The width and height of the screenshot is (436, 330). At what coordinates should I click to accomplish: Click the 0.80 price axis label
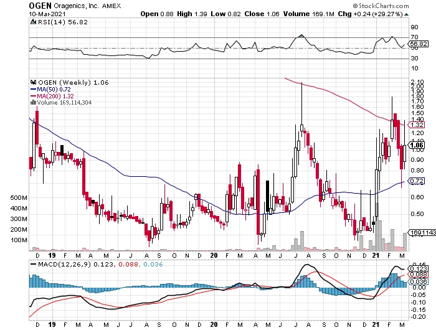pos(417,171)
